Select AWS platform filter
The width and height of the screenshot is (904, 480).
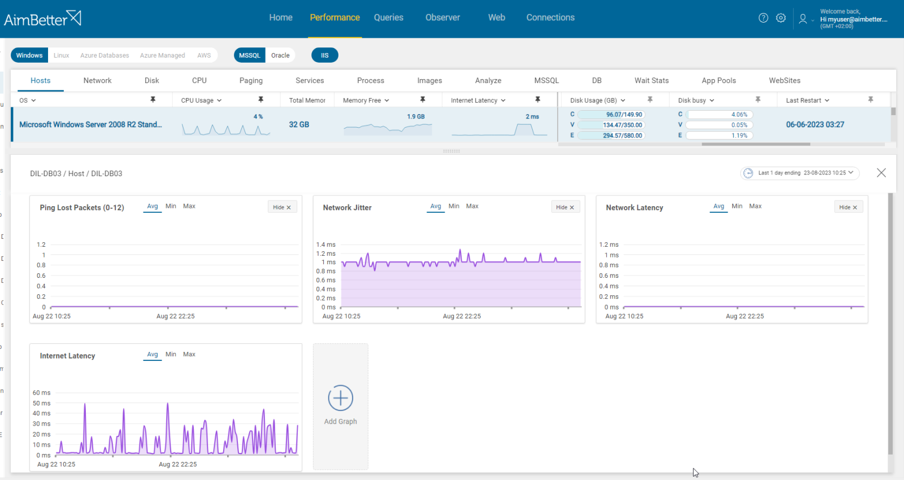[204, 55]
